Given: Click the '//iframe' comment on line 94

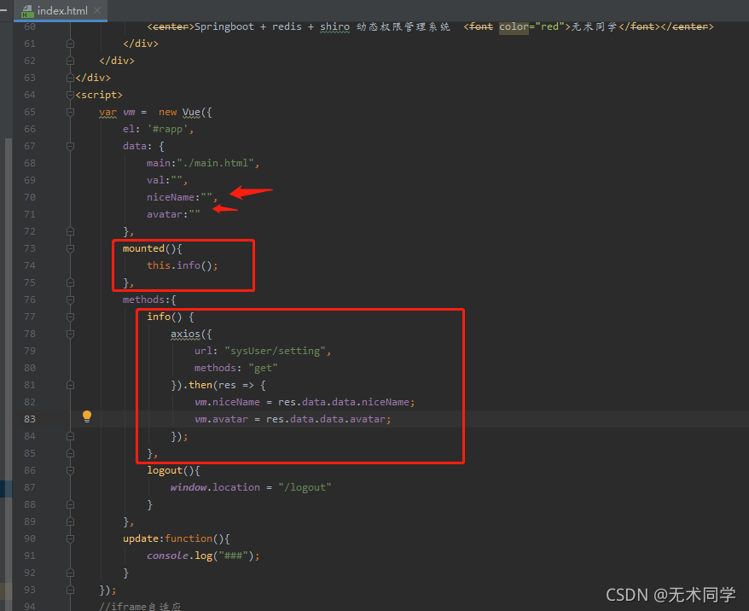Looking at the screenshot, I should click(140, 607).
